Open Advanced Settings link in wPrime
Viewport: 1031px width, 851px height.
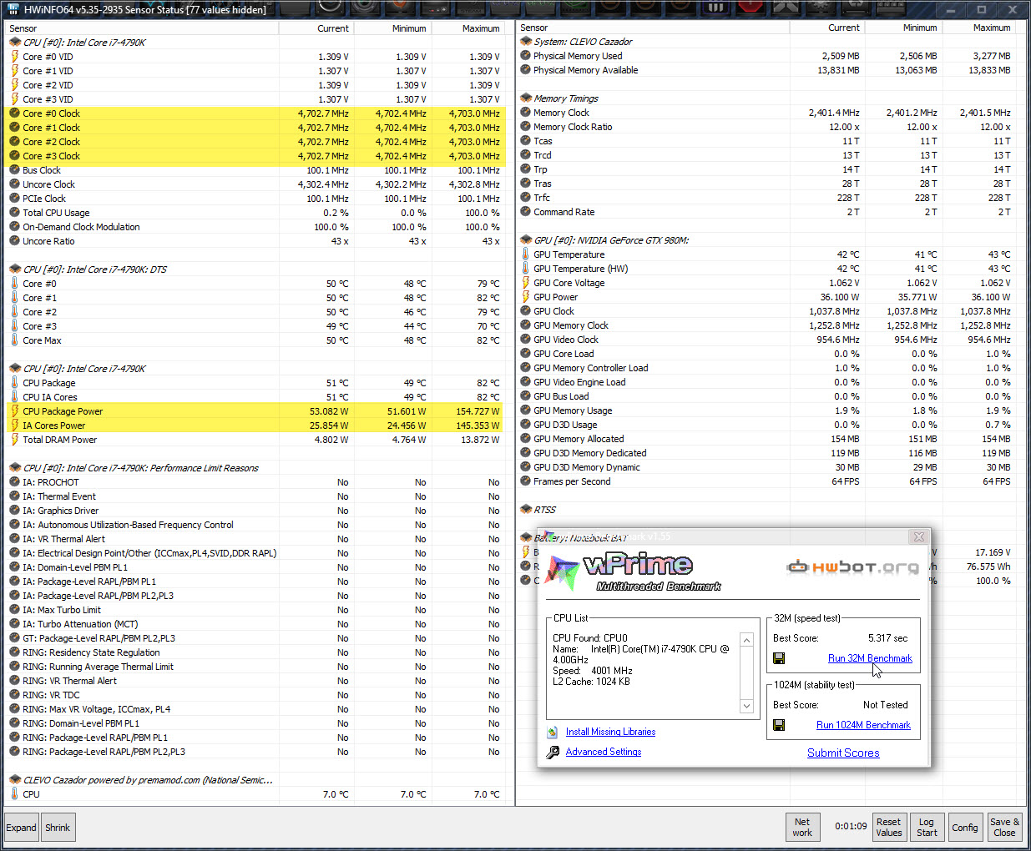[x=604, y=752]
